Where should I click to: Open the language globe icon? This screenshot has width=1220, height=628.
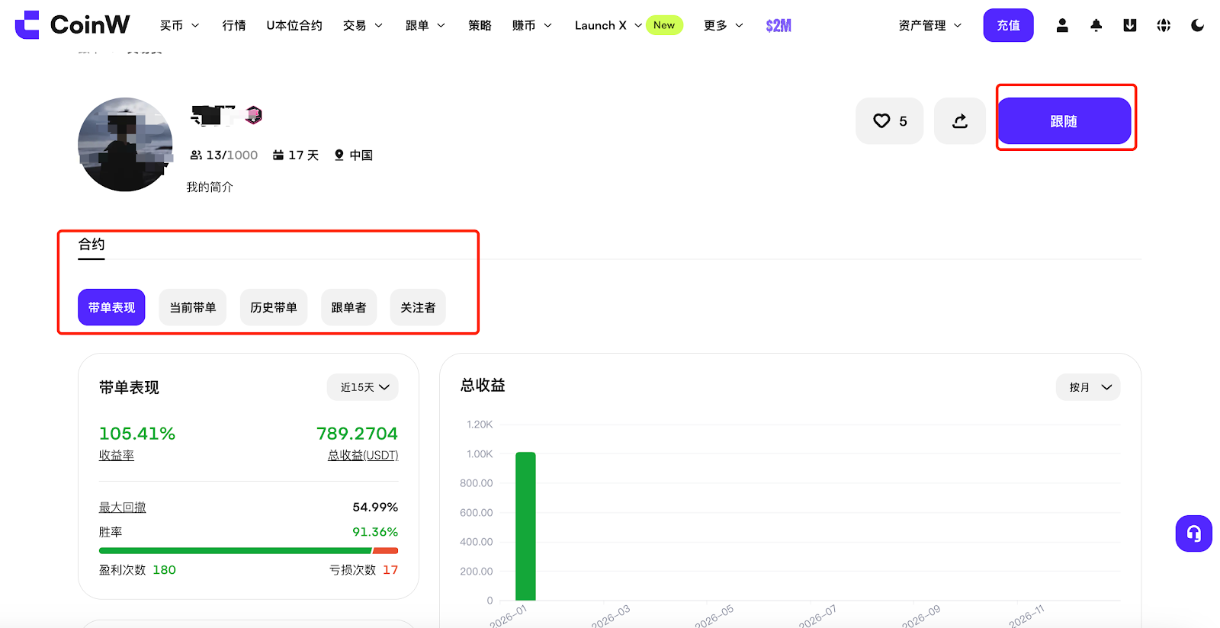pyautogui.click(x=1163, y=25)
